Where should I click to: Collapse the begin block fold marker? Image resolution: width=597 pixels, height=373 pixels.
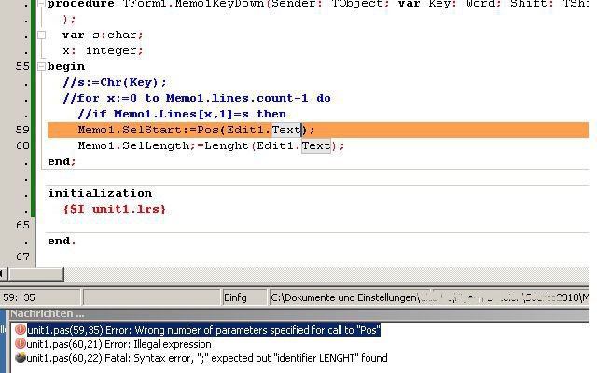coord(41,67)
